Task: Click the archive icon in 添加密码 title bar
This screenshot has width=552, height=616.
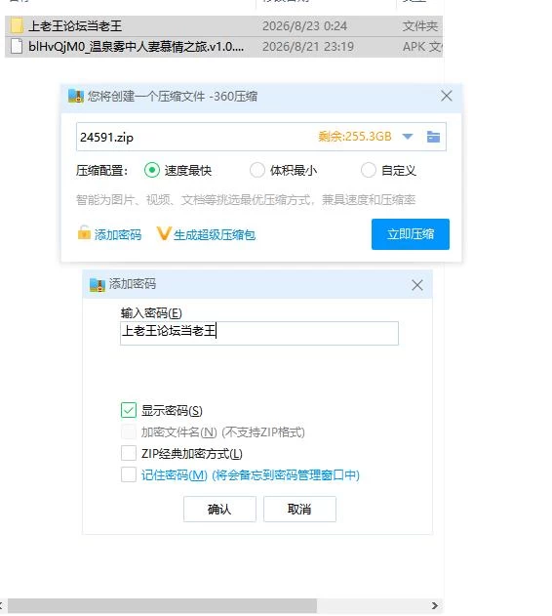Action: tap(97, 284)
